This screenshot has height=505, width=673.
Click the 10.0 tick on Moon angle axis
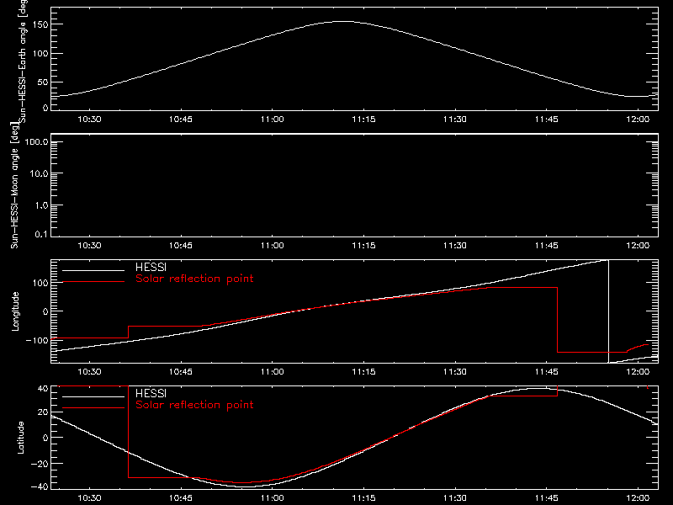click(x=39, y=173)
